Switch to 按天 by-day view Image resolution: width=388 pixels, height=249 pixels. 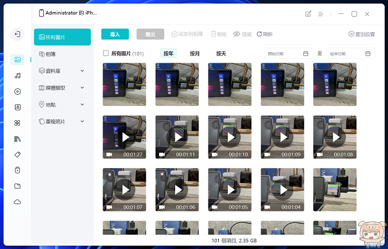(221, 53)
